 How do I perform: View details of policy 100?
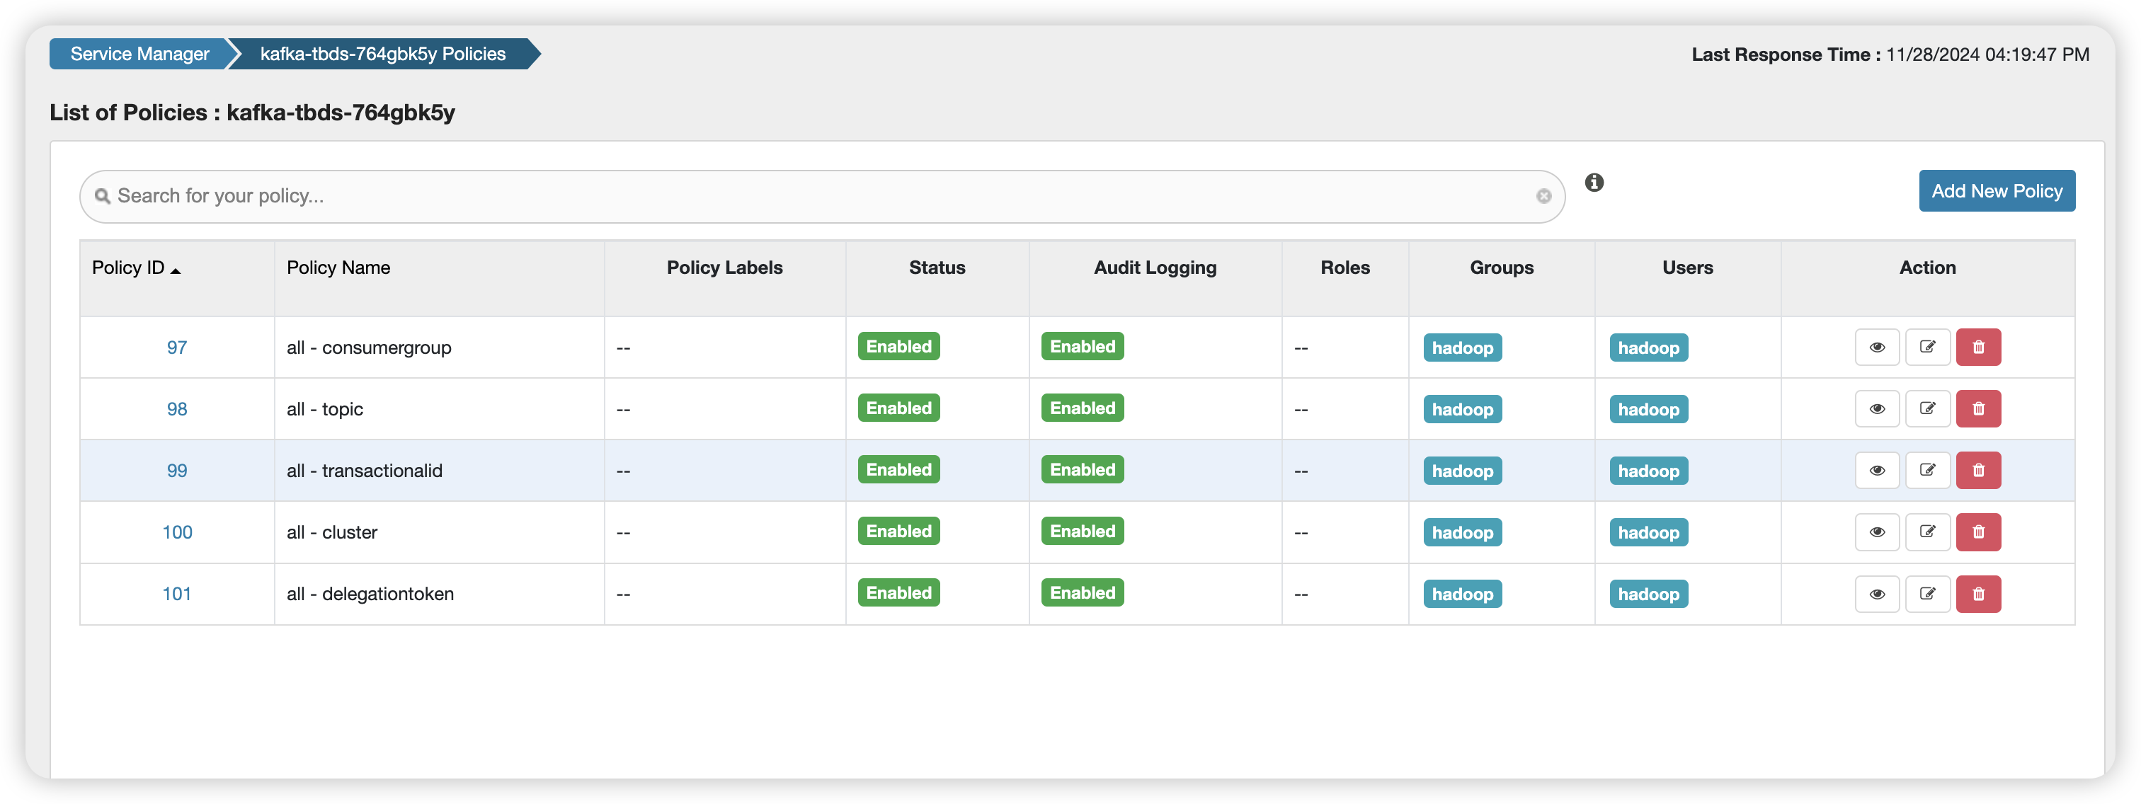[x=1877, y=532]
